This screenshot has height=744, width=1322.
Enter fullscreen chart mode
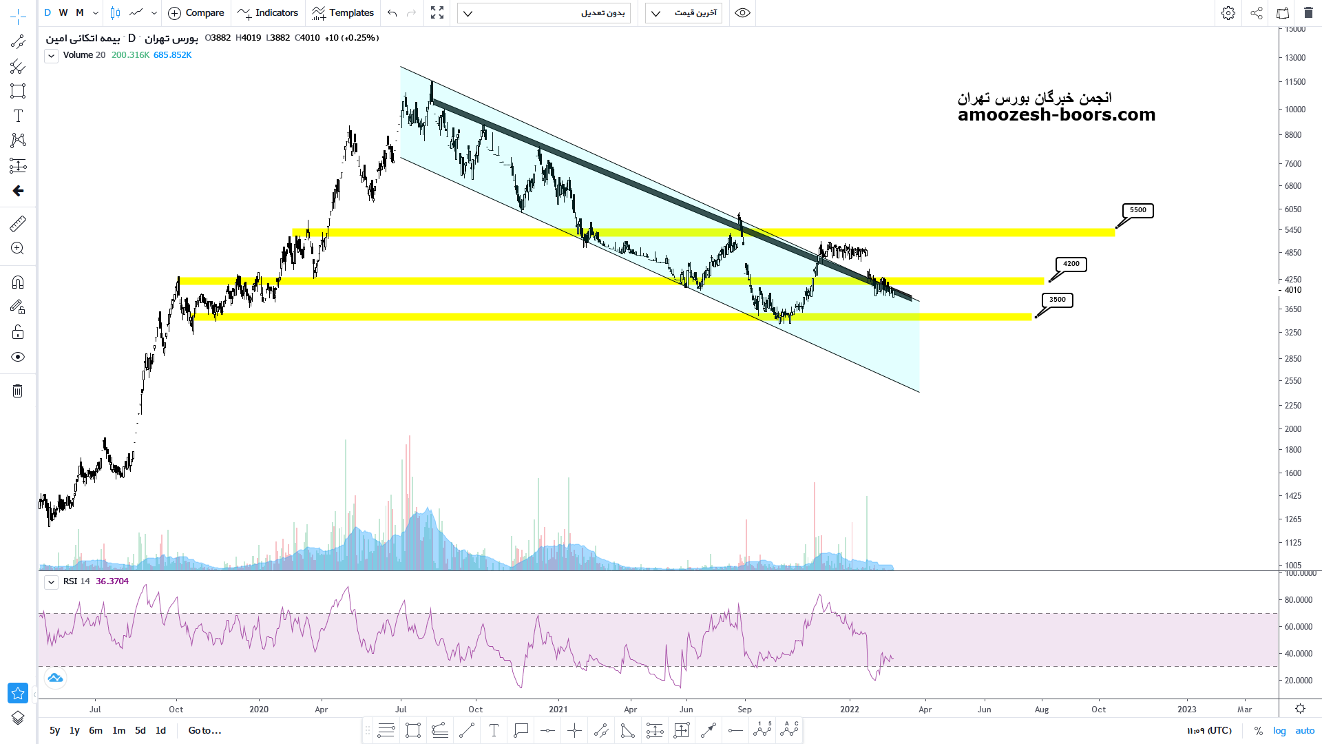coord(437,12)
